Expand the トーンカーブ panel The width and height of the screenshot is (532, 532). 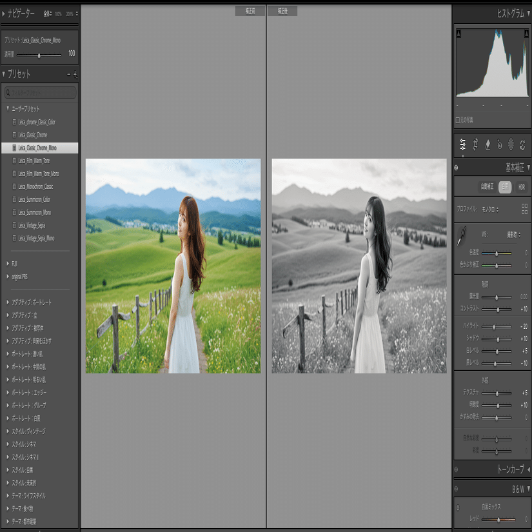click(x=529, y=469)
